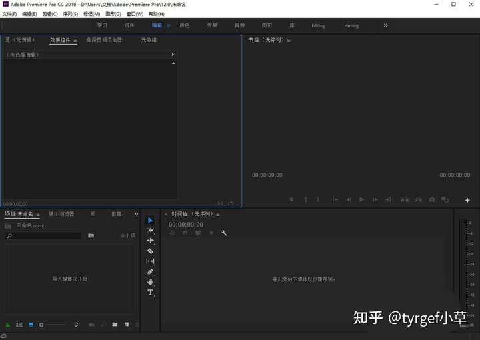
Task: Select the Pen tool
Action: [150, 271]
